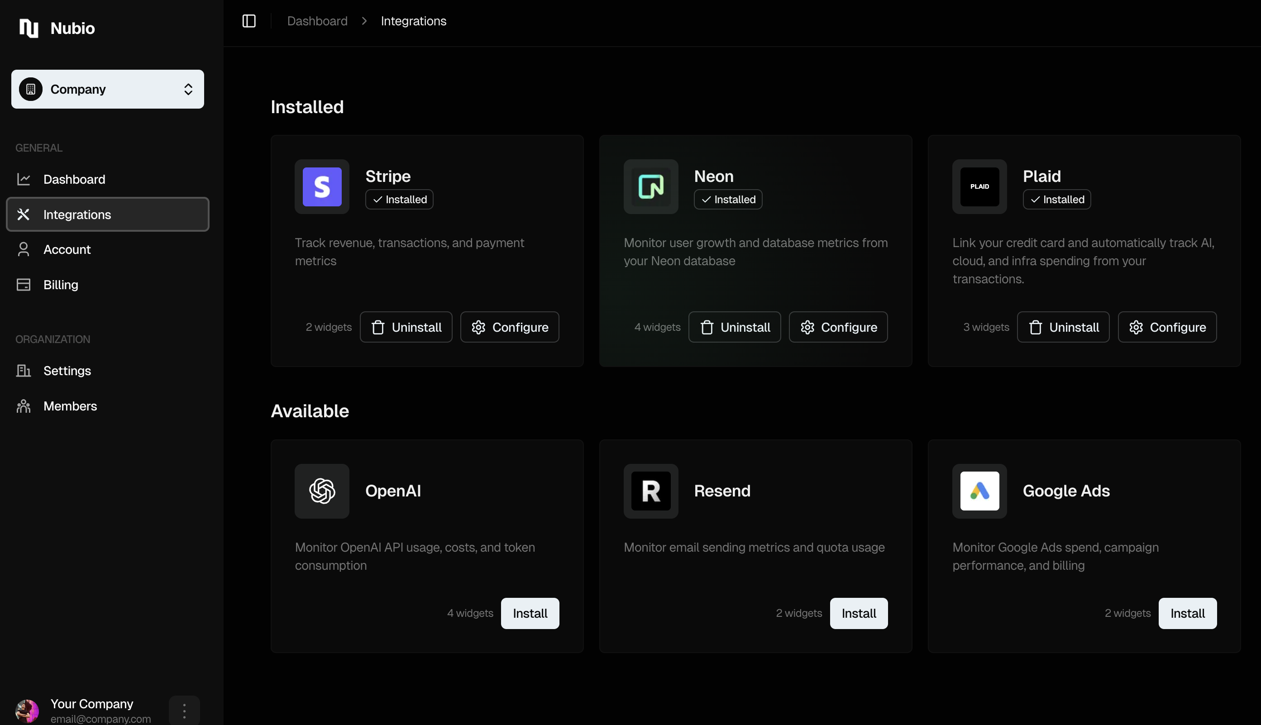Click the user avatar thumbnail at bottom

pos(27,711)
